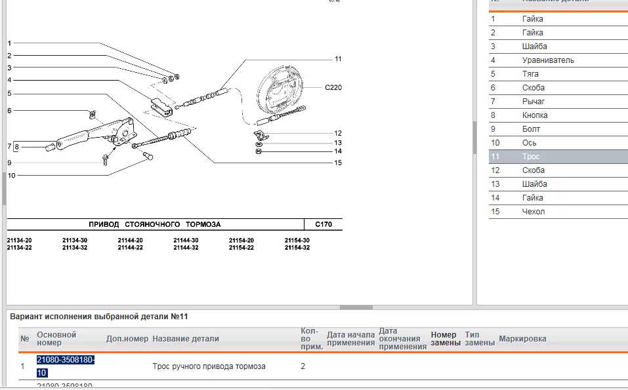
Task: Click callout number 12 in diagram
Action: [x=338, y=133]
